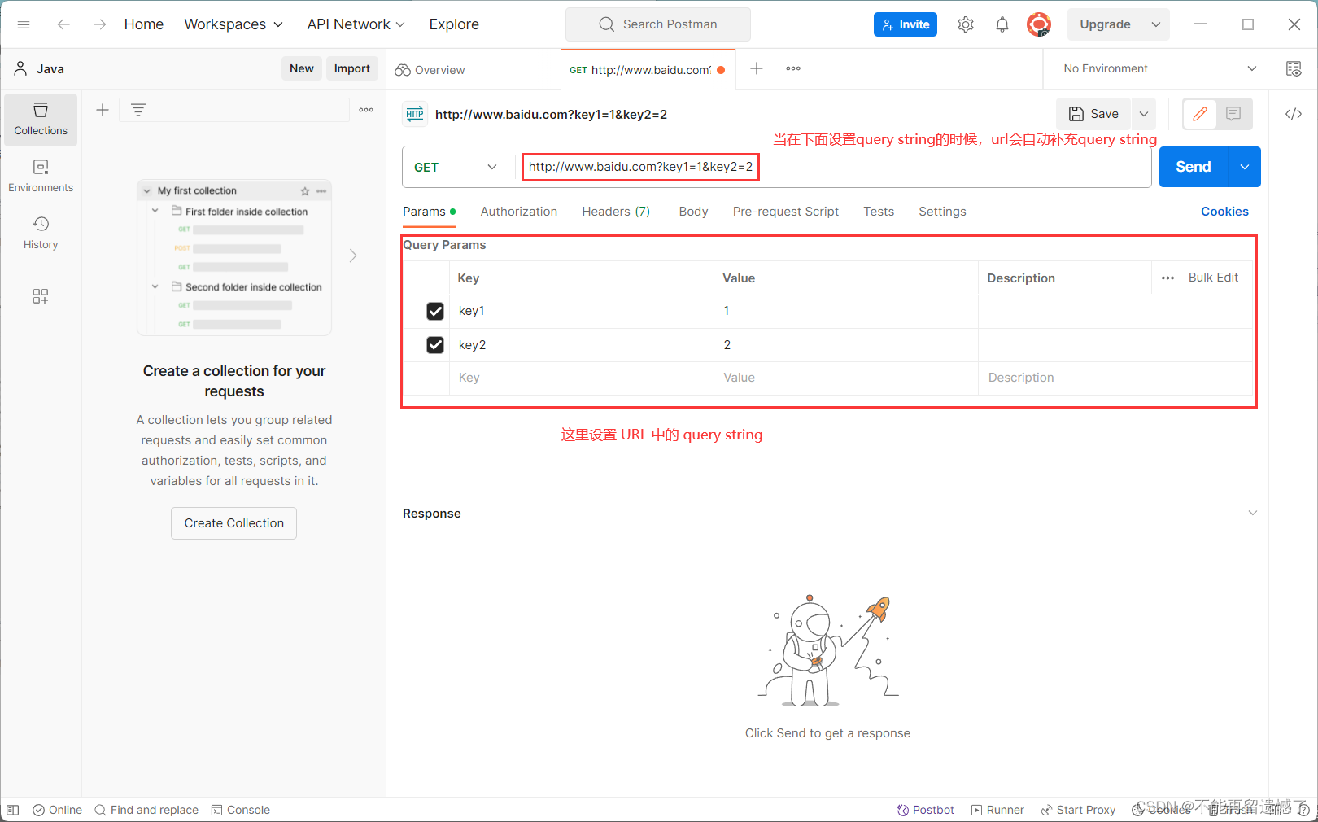Screen dimensions: 1318x822
Task: Expand the Send button dropdown arrow
Action: 1245,167
